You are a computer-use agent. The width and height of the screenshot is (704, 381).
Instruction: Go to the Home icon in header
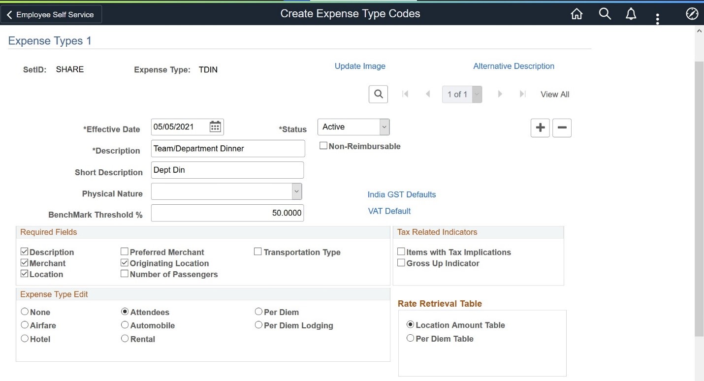[576, 14]
